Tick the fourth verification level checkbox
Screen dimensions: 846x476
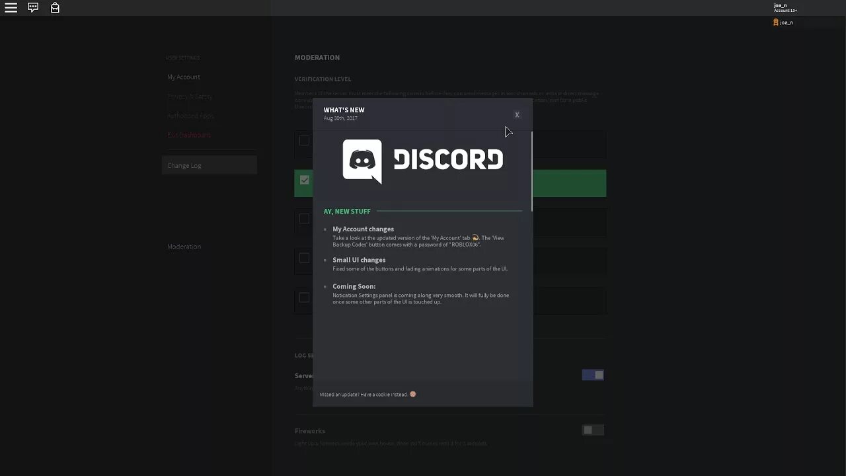click(x=304, y=258)
